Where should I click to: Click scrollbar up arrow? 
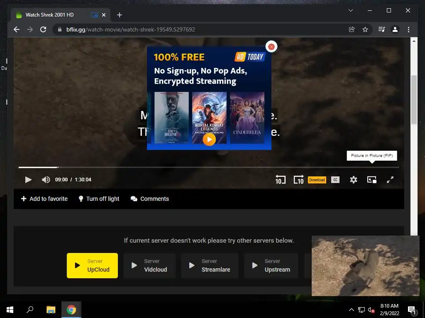click(414, 41)
